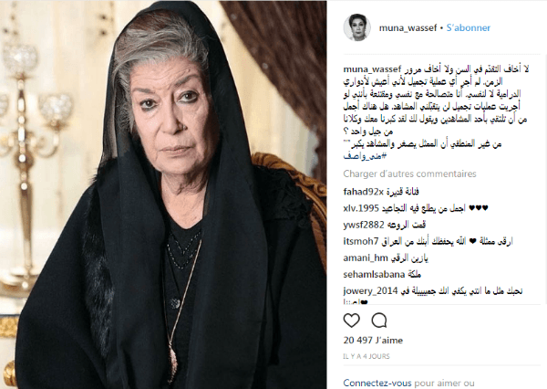The width and height of the screenshot is (547, 389).
Task: Visit commenter jowery_2014 profile
Action: 370,291
